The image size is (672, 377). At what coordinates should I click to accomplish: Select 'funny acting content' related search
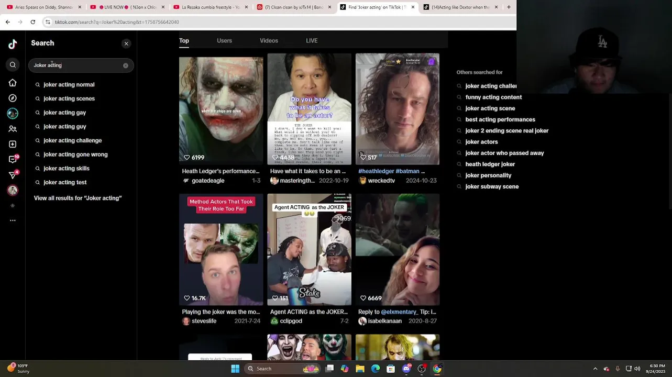pyautogui.click(x=493, y=97)
